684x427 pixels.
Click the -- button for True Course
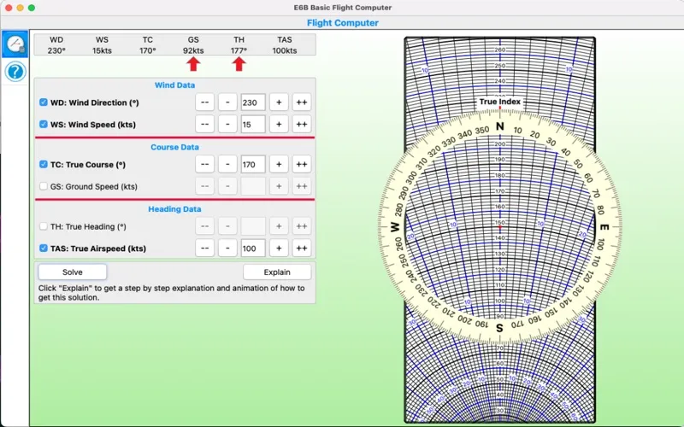pos(204,164)
